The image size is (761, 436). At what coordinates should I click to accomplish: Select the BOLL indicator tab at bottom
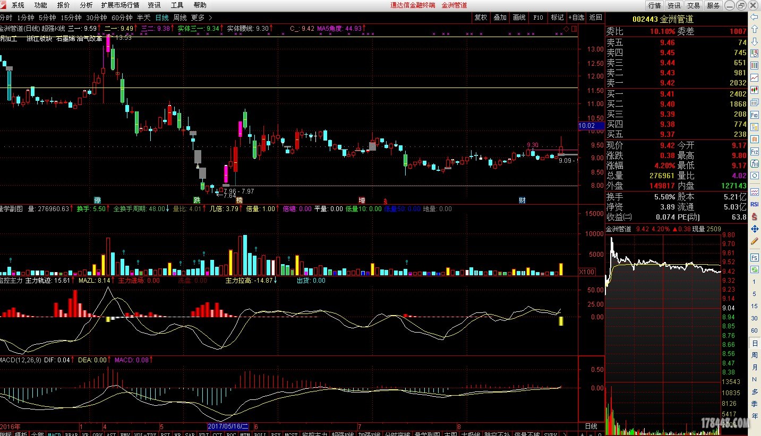click(x=260, y=434)
